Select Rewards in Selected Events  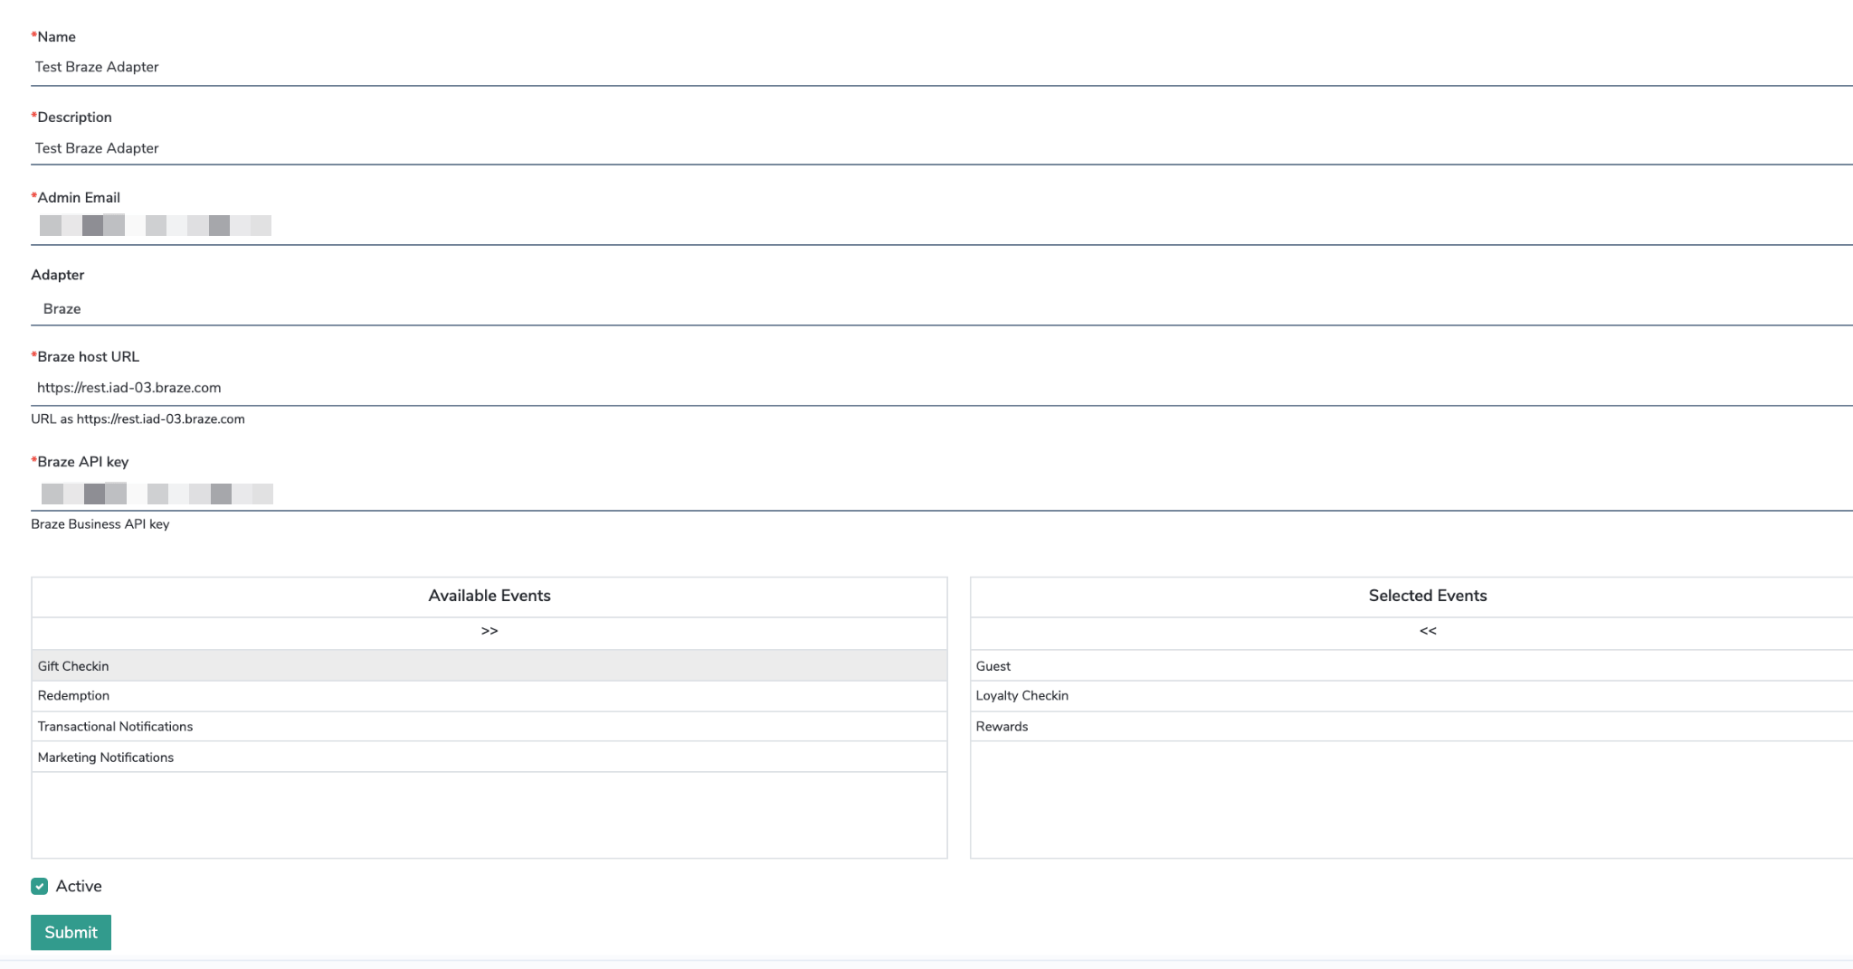(x=1411, y=727)
